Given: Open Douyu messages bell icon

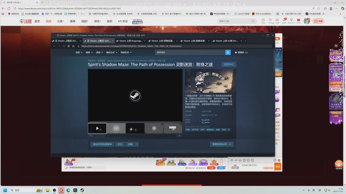Looking at the screenshot, I should [x=284, y=21].
